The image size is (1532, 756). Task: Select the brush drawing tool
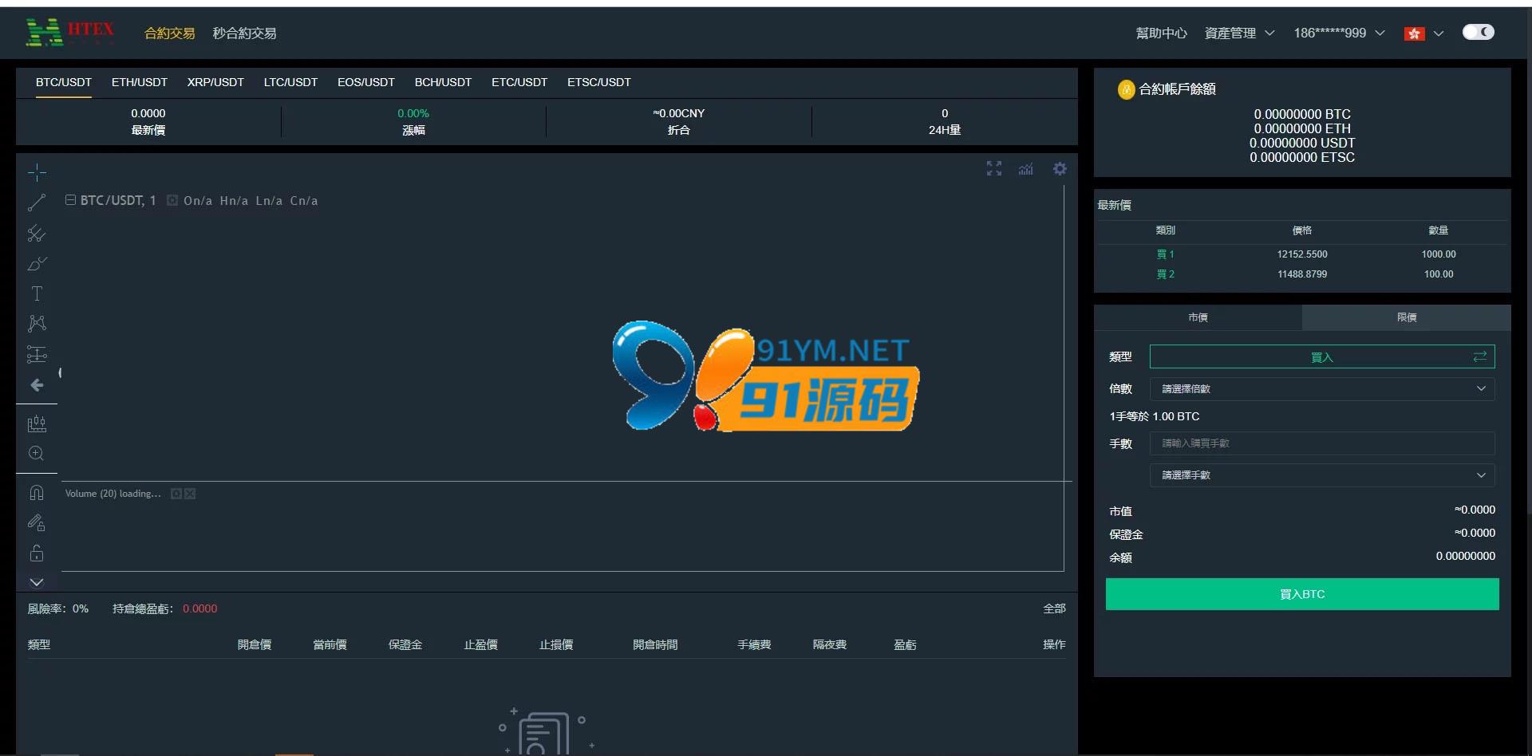[37, 263]
